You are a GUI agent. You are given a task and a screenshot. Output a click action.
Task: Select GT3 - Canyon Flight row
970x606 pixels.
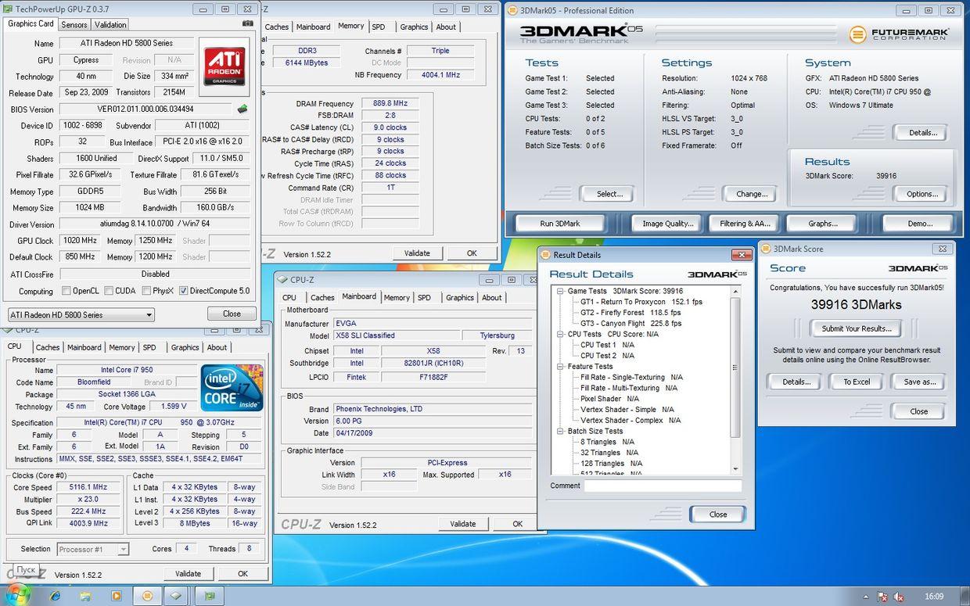630,323
